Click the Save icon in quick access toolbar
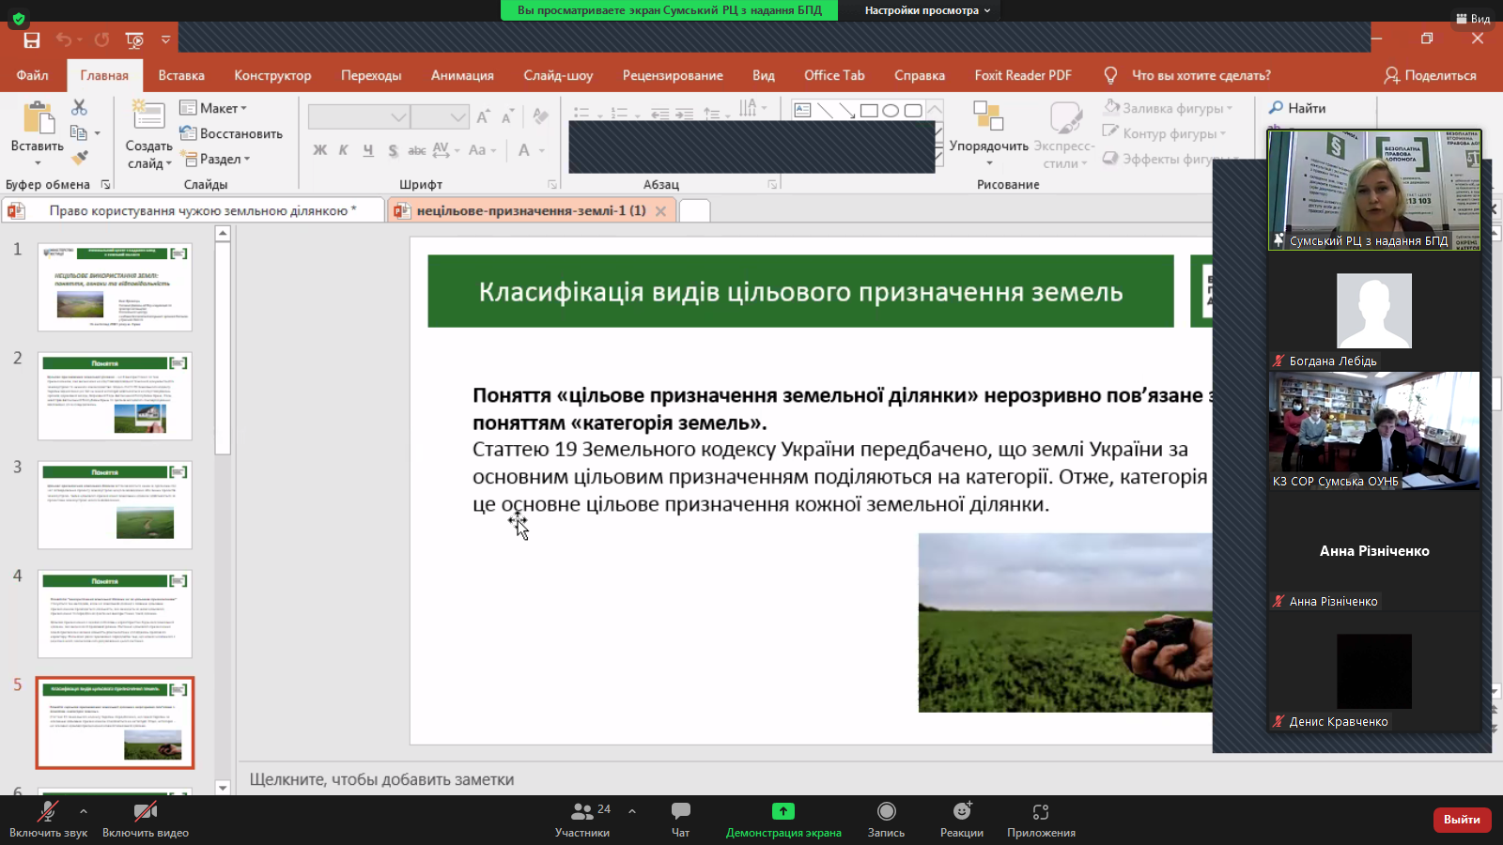This screenshot has height=845, width=1503. (x=32, y=39)
